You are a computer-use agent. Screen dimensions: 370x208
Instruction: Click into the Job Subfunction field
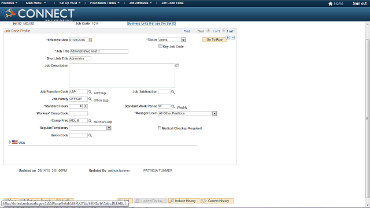pyautogui.click(x=164, y=92)
